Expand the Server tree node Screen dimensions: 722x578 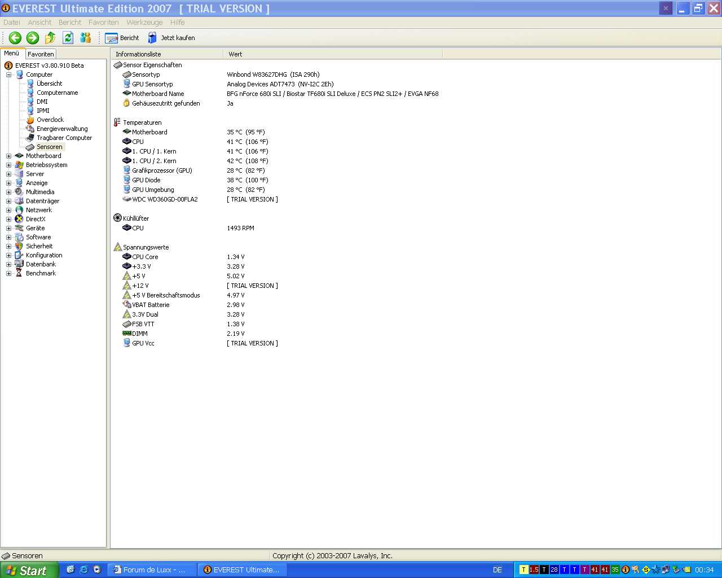[8, 174]
